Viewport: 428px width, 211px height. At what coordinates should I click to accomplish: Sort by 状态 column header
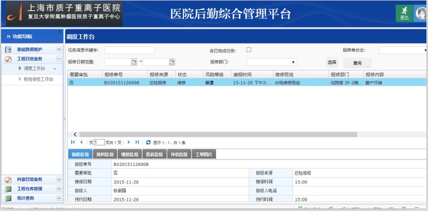click(189, 74)
